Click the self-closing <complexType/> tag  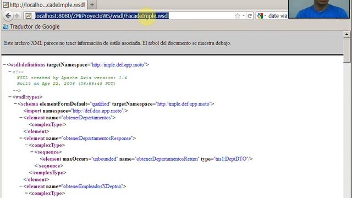(47, 125)
